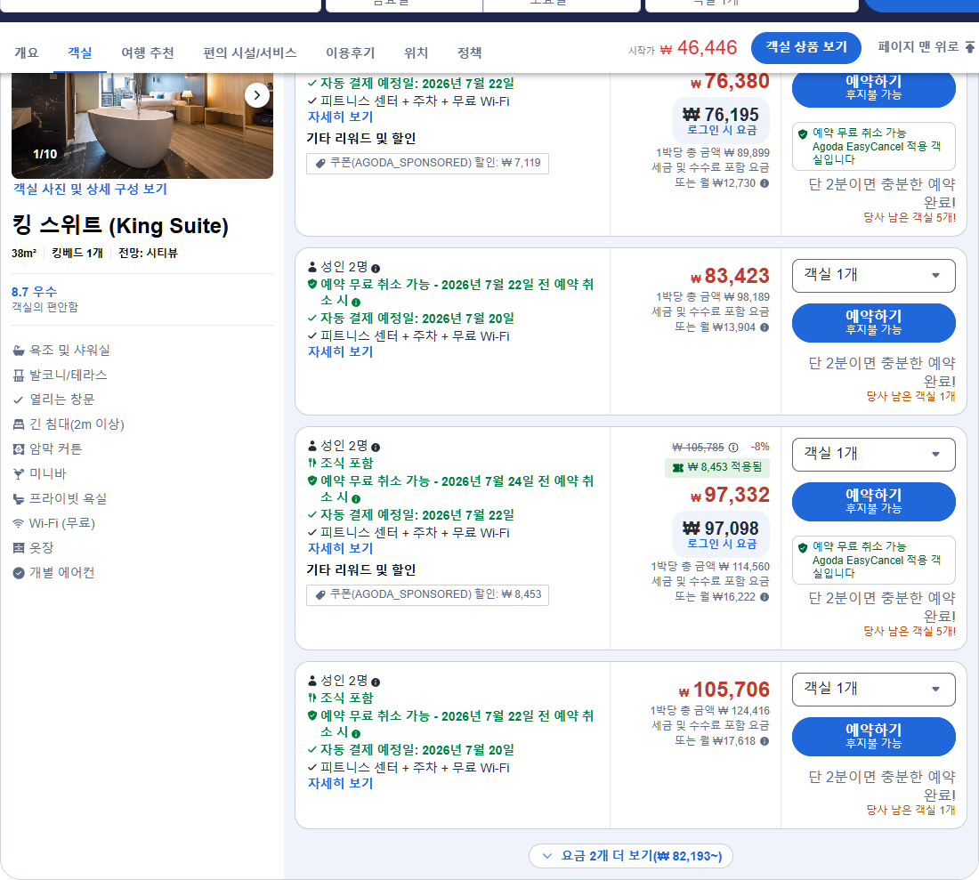
Task: Go to the 위치 location tab
Action: tap(416, 53)
